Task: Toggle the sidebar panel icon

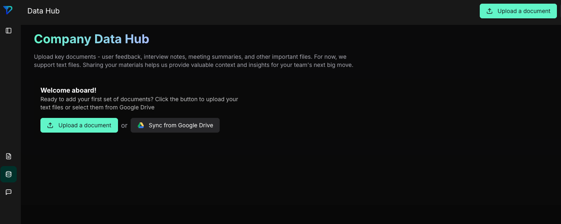Action: [x=9, y=31]
